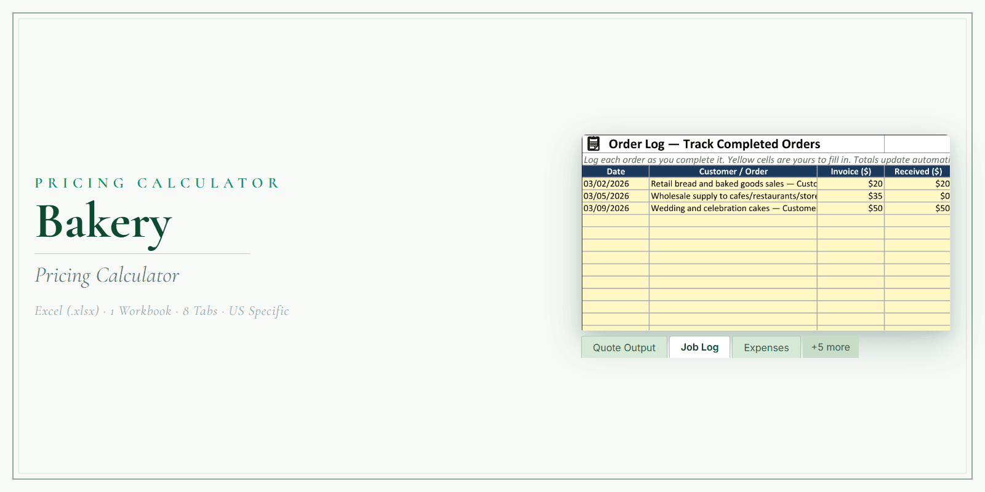Click the 'Log each order as you complete it' note
Image resolution: width=985 pixels, height=492 pixels.
tap(766, 160)
